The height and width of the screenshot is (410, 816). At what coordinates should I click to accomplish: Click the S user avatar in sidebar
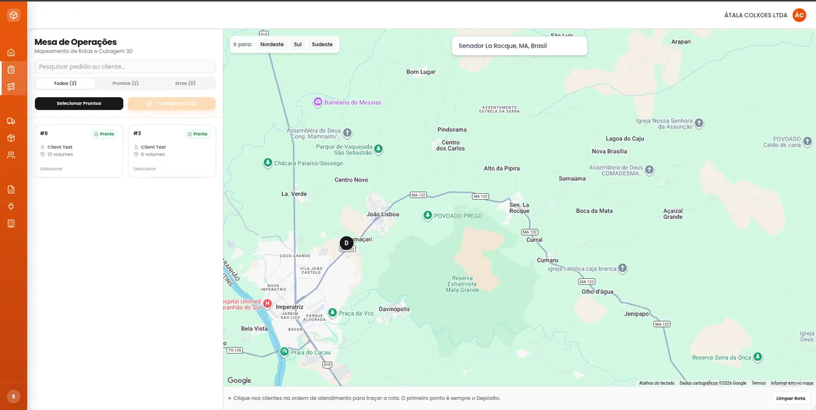coord(14,396)
